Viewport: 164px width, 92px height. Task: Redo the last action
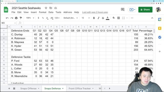pos(12,18)
